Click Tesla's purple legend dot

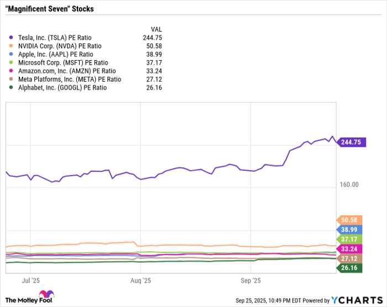11,38
